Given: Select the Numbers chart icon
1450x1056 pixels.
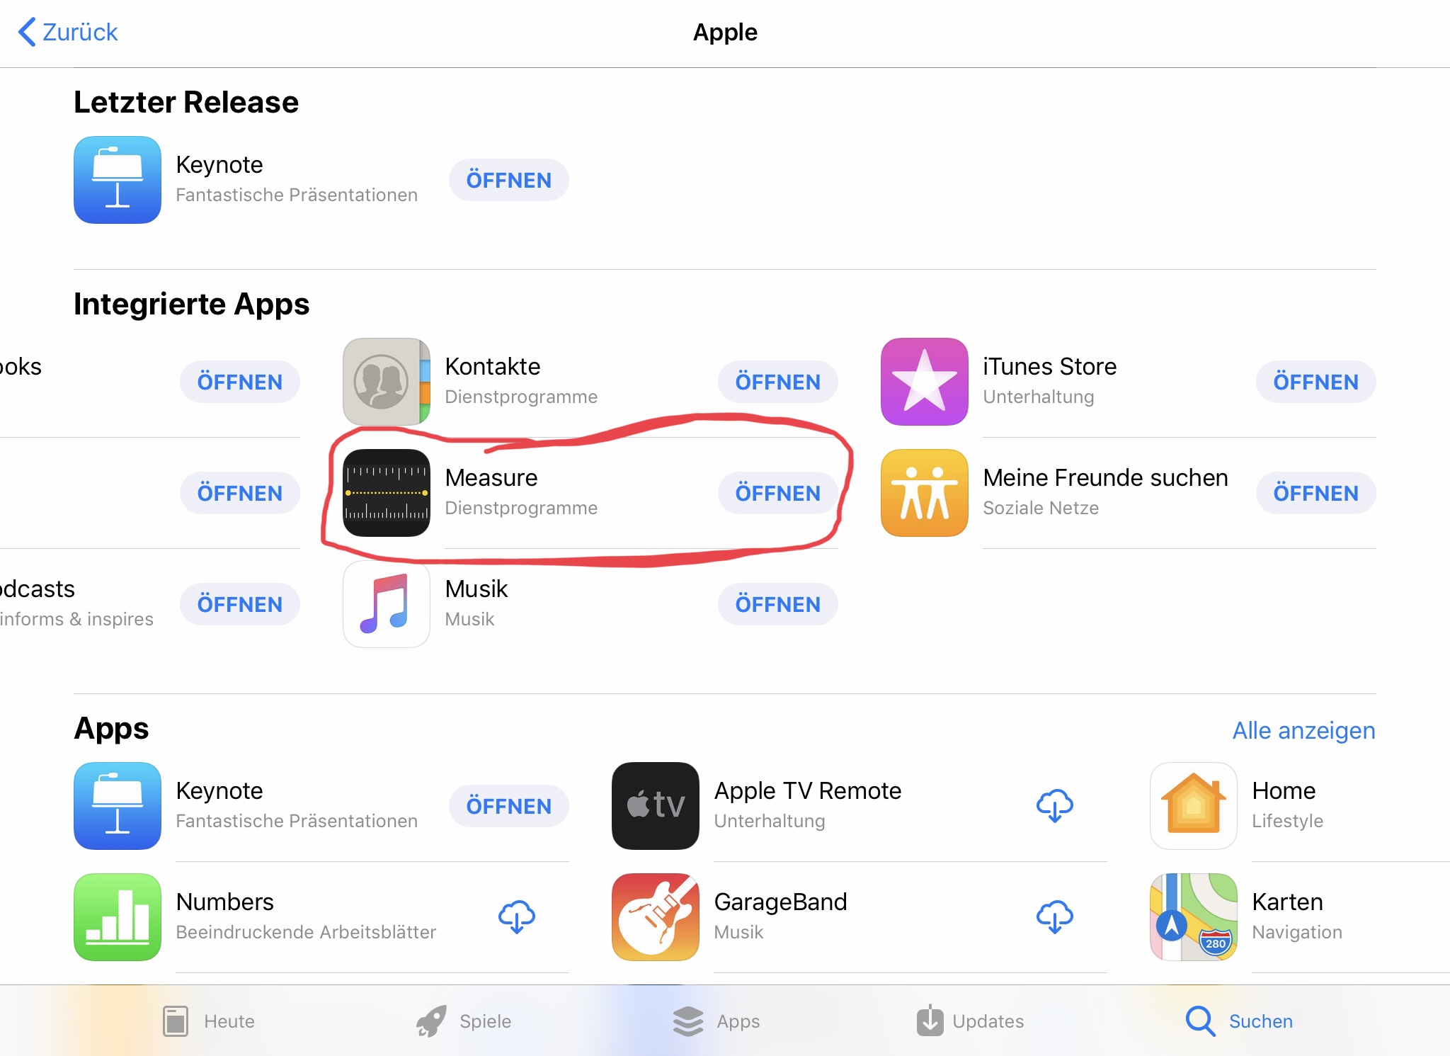Looking at the screenshot, I should pyautogui.click(x=118, y=917).
